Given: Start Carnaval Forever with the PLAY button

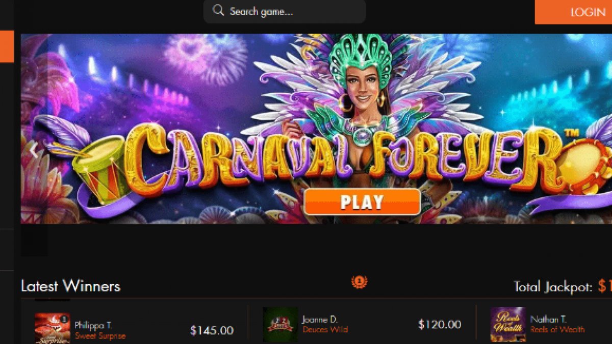Looking at the screenshot, I should 362,202.
